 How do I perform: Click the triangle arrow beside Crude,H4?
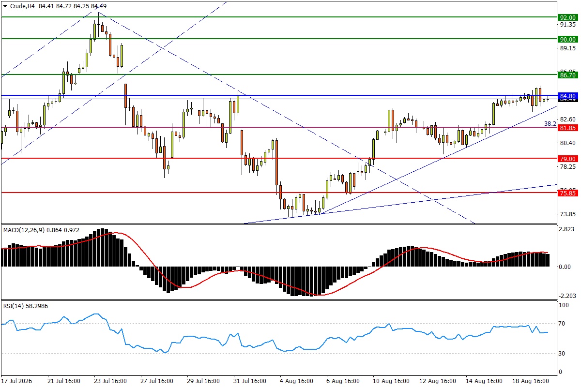pyautogui.click(x=5, y=6)
